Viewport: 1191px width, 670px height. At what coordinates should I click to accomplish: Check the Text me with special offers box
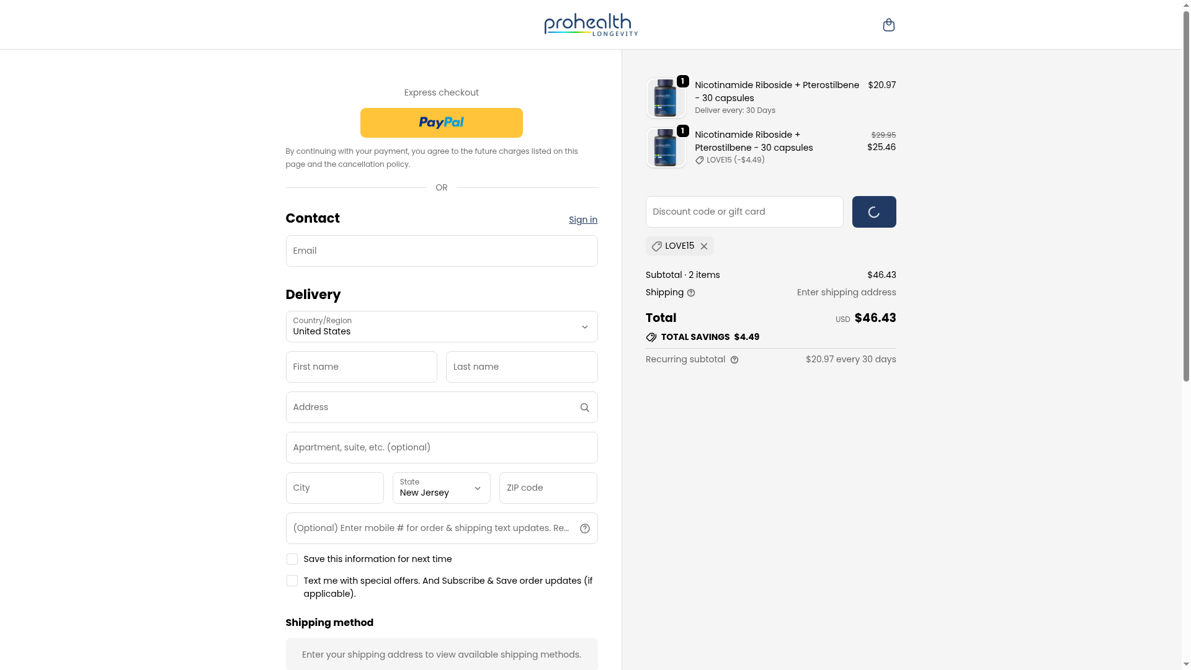coord(292,581)
